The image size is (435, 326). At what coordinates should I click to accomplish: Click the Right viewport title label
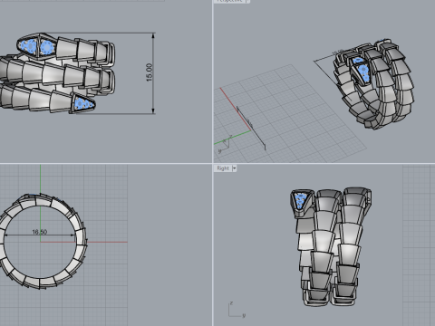point(223,168)
